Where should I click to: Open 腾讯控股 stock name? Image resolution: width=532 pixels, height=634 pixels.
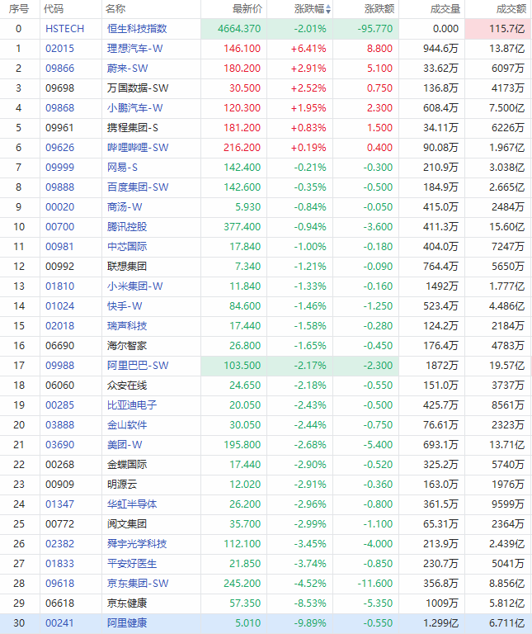pos(127,227)
